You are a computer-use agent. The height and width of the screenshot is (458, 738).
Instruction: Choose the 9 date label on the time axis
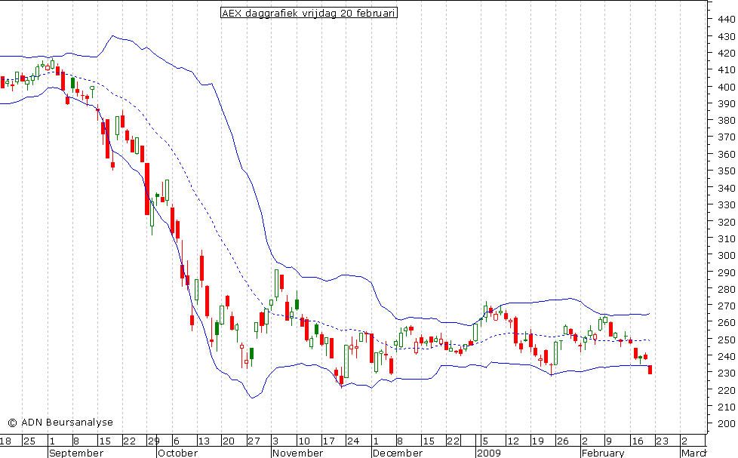click(x=608, y=441)
